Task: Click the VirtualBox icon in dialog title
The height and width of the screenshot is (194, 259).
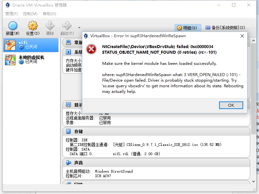Action: 86,36
